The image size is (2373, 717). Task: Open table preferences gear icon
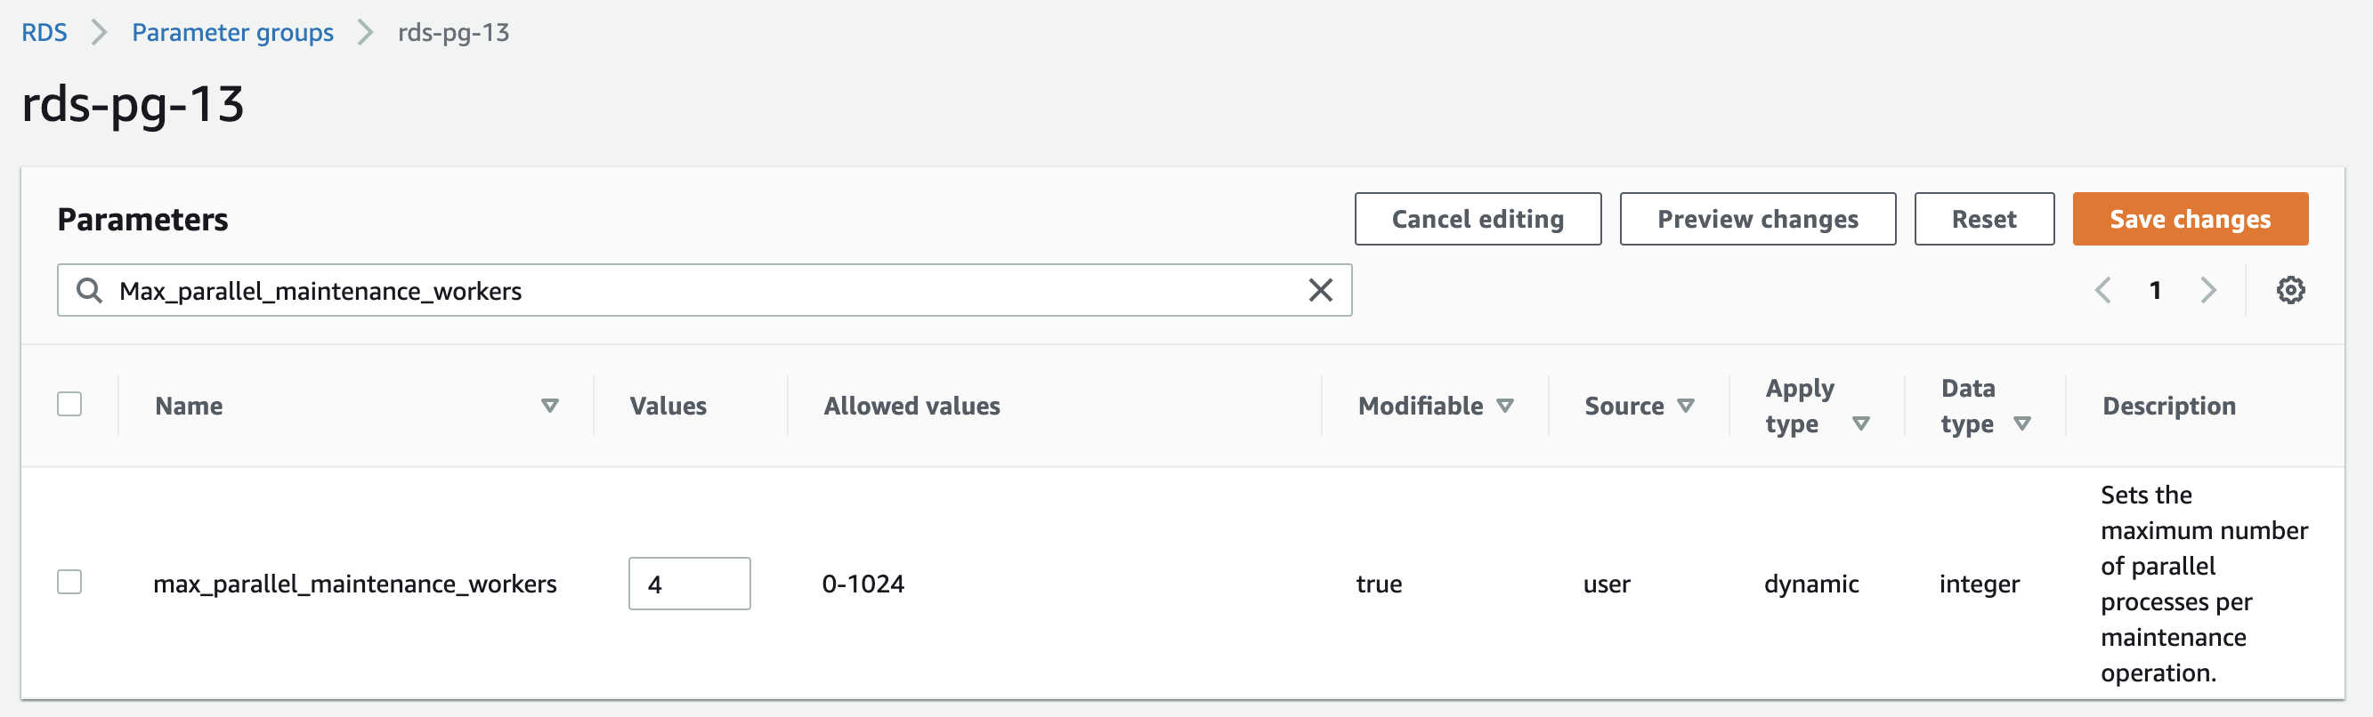(x=2290, y=291)
